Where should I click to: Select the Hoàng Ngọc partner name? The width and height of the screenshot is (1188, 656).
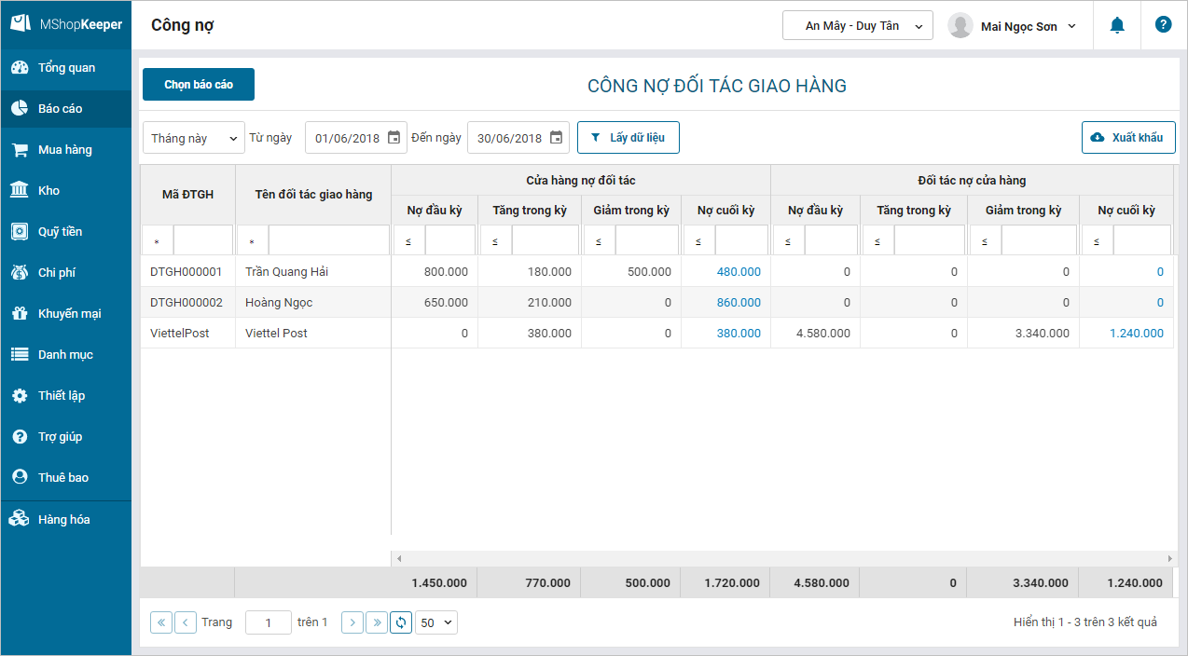[279, 303]
